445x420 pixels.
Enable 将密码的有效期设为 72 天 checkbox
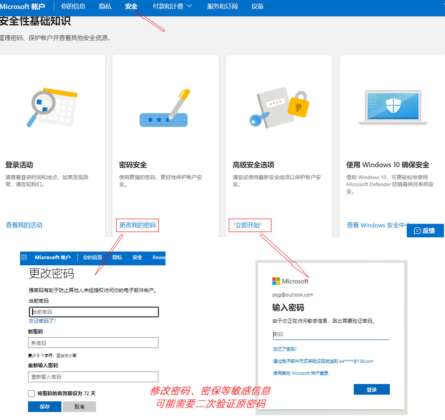pos(31,393)
